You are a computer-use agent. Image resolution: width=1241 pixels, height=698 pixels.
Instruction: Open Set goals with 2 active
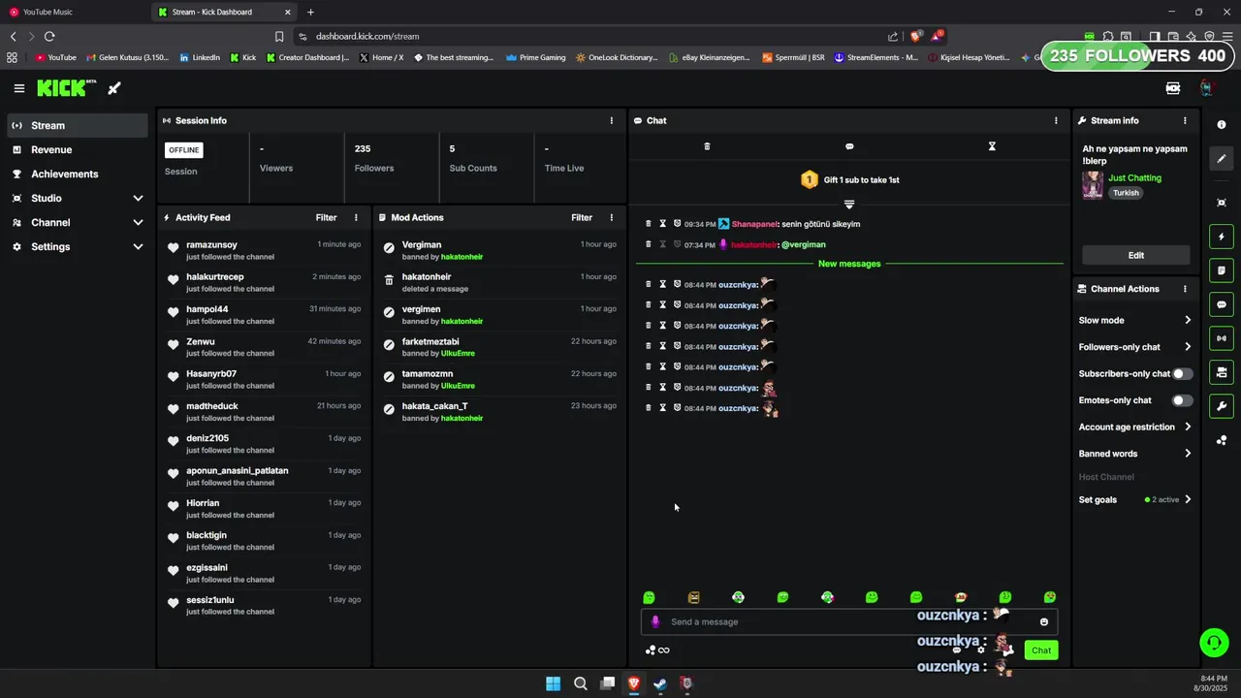[1135, 500]
